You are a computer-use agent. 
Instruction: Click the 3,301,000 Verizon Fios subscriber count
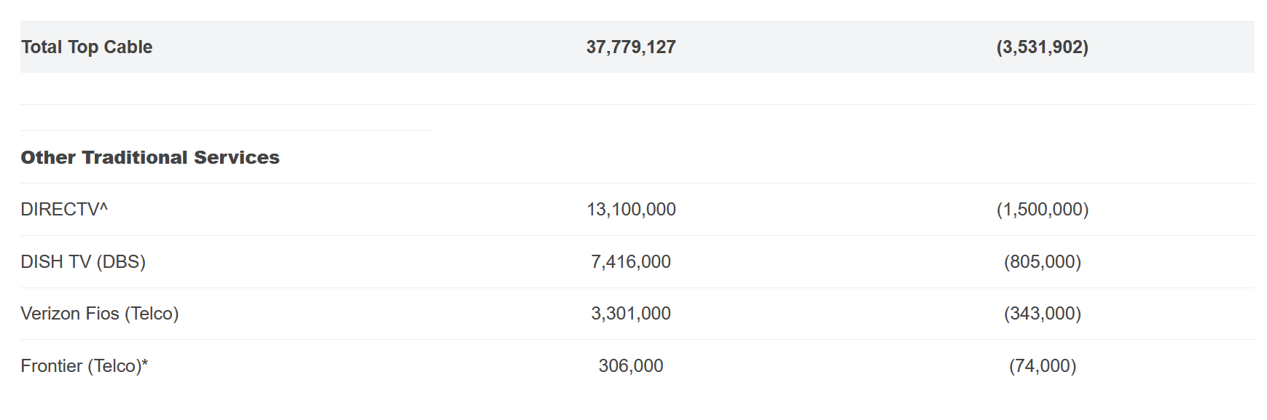pyautogui.click(x=631, y=314)
